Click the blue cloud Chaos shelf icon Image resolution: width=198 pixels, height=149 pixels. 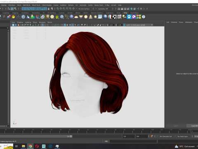pos(129,17)
